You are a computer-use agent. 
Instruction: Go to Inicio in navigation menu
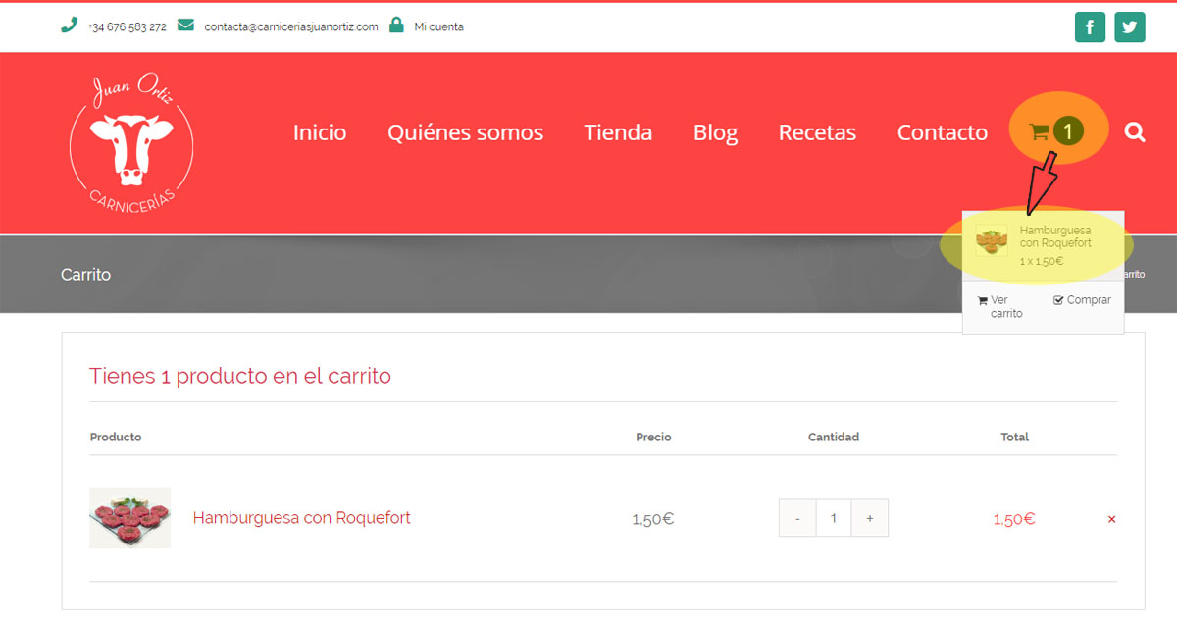[x=320, y=132]
